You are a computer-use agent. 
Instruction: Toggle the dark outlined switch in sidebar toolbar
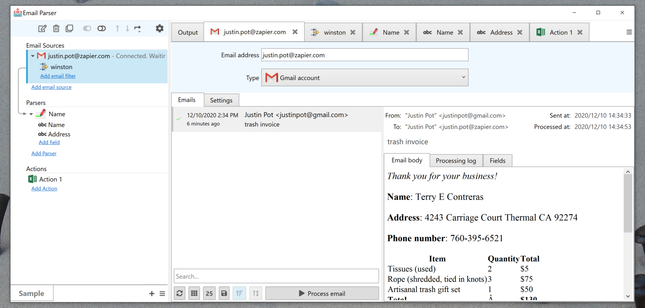102,29
